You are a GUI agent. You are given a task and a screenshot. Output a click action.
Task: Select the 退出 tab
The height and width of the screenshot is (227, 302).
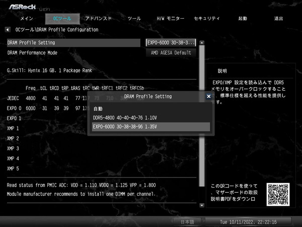point(278,19)
